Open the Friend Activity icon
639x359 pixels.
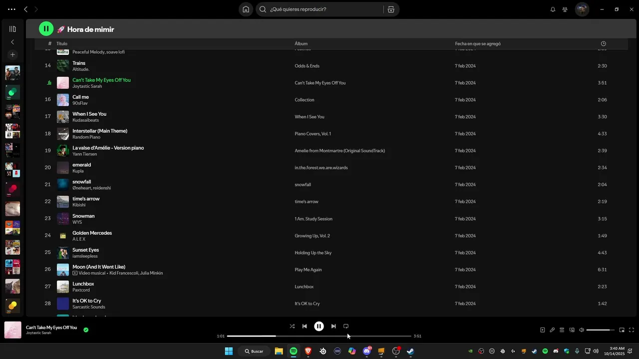point(565,9)
